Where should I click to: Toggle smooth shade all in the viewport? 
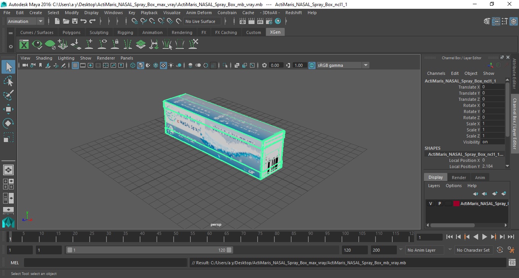click(140, 65)
